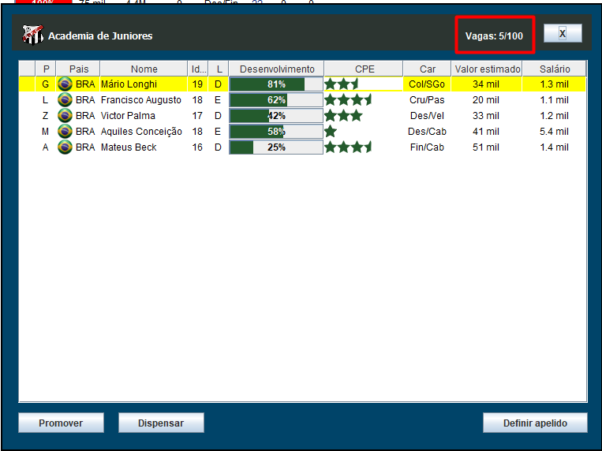Sort by Salário column header
602x451 pixels.
tap(555, 69)
